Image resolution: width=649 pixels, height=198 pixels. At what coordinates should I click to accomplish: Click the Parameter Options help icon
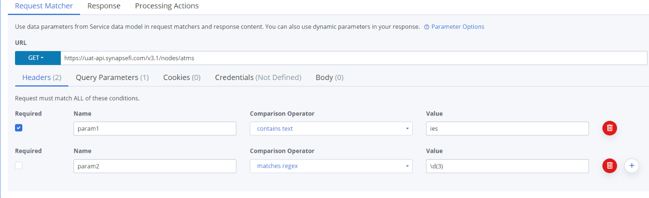pyautogui.click(x=427, y=27)
